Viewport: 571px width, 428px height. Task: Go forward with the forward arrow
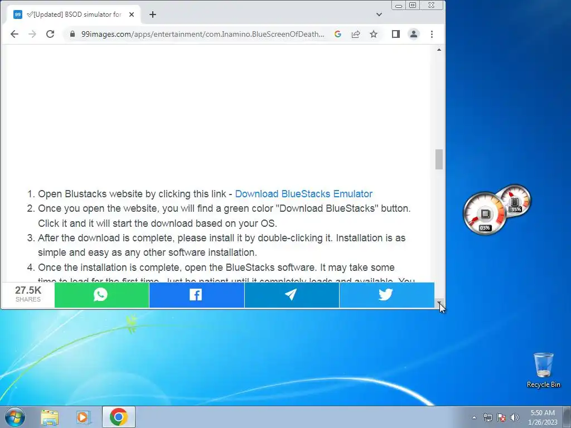(32, 34)
